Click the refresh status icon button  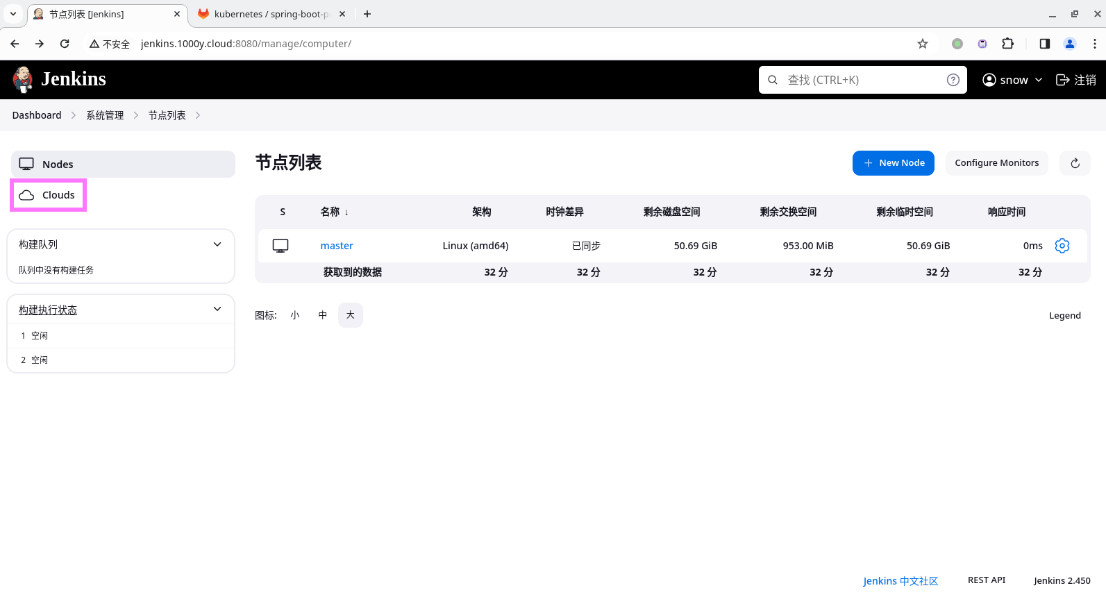(1075, 163)
